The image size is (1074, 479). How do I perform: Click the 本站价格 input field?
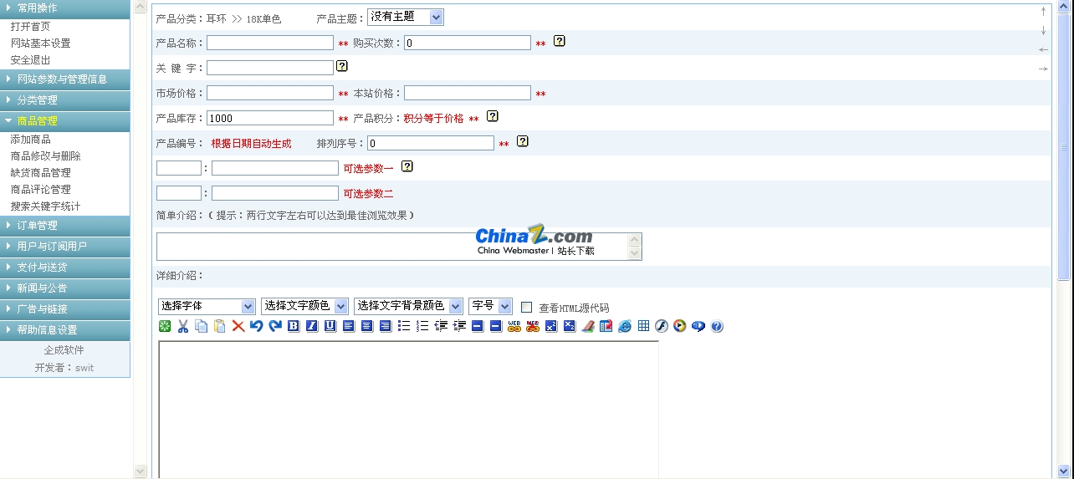[468, 93]
